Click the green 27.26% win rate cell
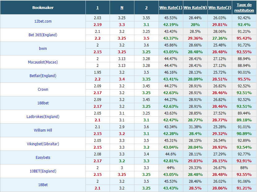The image size is (257, 192). 220,38
